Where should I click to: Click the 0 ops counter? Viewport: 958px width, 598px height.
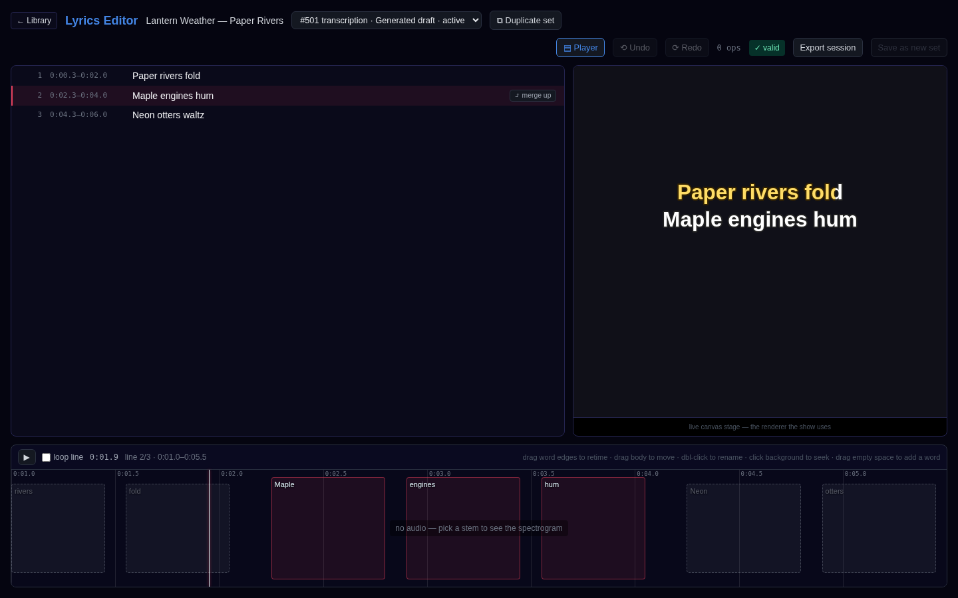pos(728,48)
